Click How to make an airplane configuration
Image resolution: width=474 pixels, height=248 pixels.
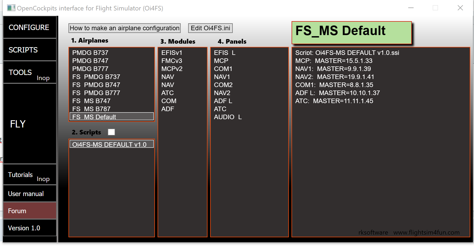point(124,28)
